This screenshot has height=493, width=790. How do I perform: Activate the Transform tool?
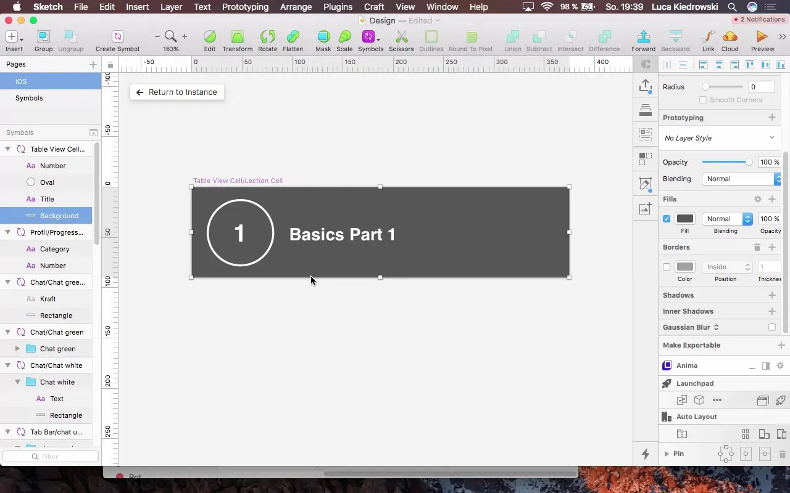pyautogui.click(x=238, y=40)
